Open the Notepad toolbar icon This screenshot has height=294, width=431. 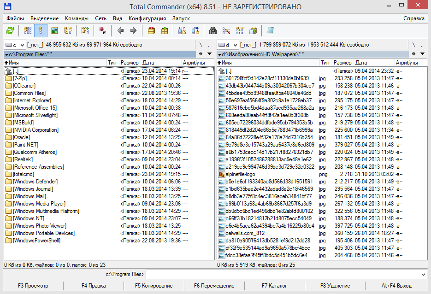(271, 30)
